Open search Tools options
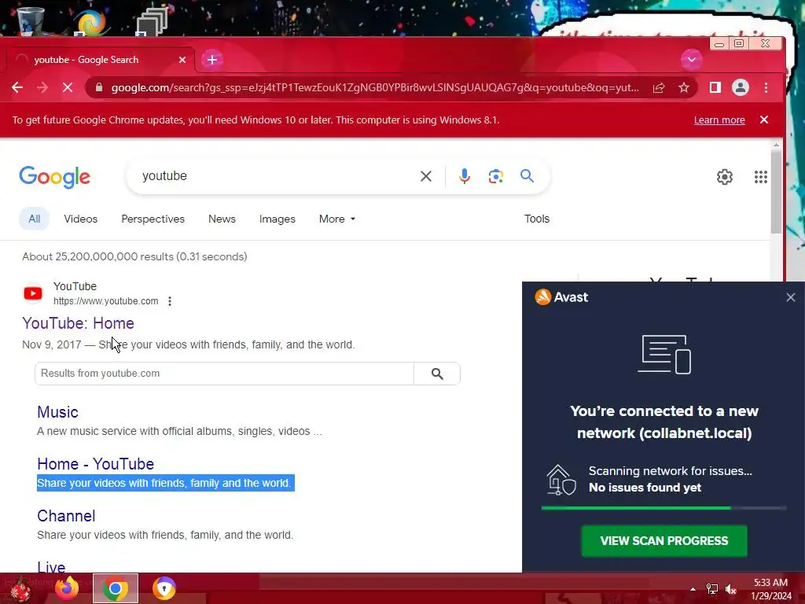The width and height of the screenshot is (805, 604). pos(536,219)
